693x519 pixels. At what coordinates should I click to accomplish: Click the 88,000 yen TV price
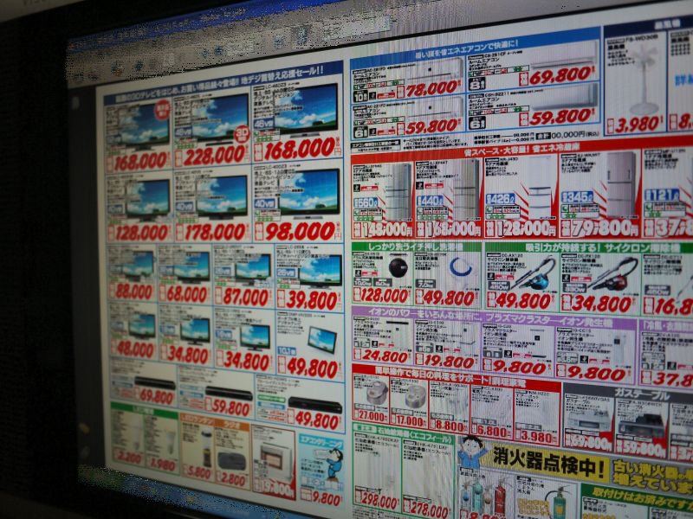pos(134,292)
